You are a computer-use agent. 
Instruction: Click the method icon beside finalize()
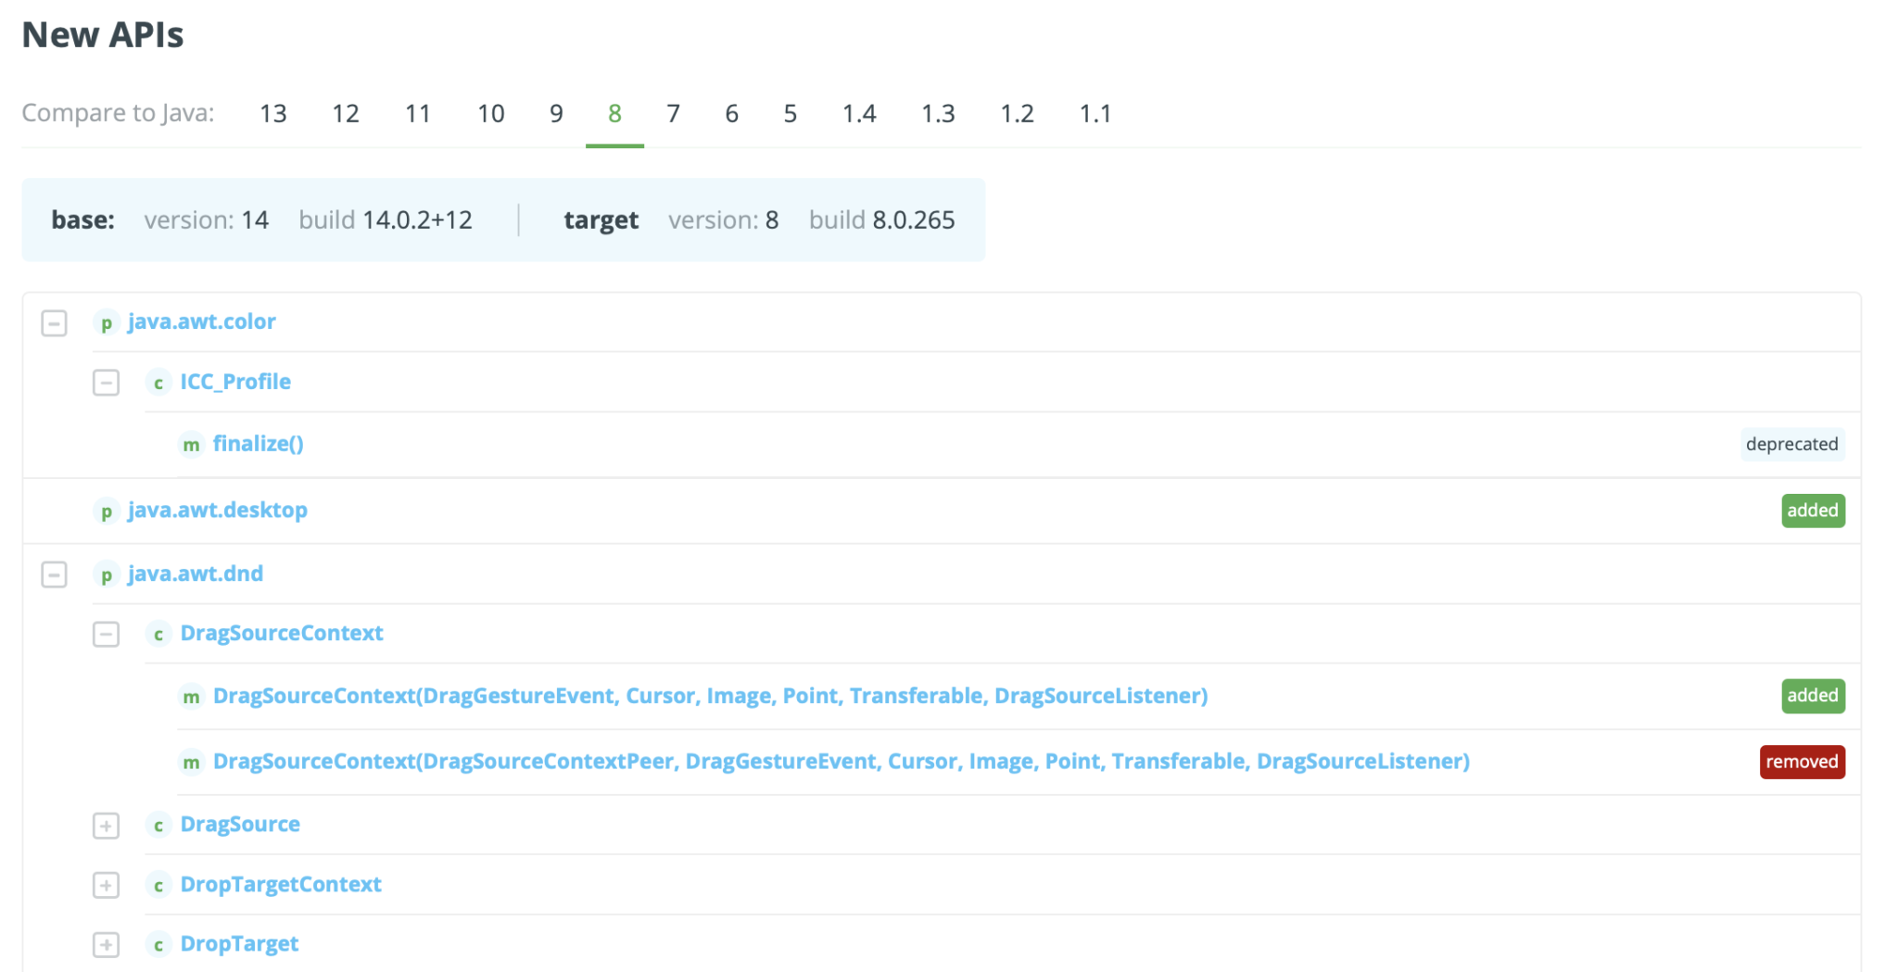pos(191,445)
